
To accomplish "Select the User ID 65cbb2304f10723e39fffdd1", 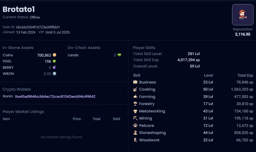I will [x=38, y=27].
